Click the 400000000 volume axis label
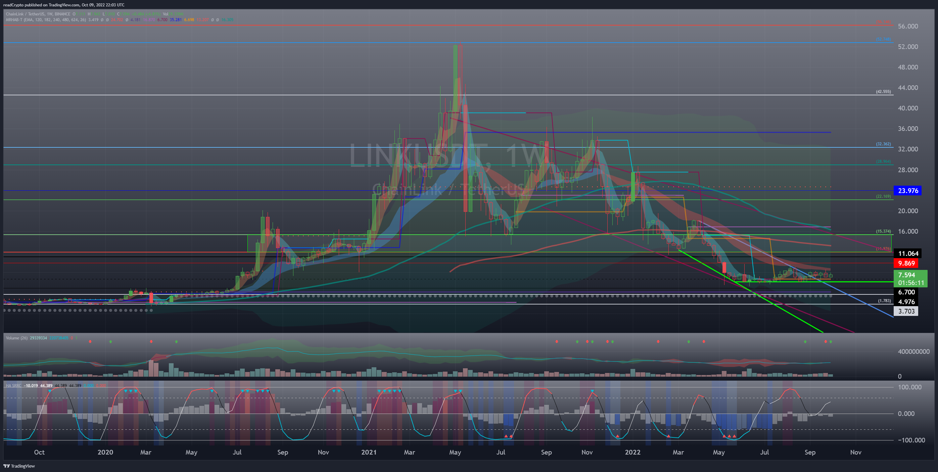The image size is (938, 472). point(913,351)
